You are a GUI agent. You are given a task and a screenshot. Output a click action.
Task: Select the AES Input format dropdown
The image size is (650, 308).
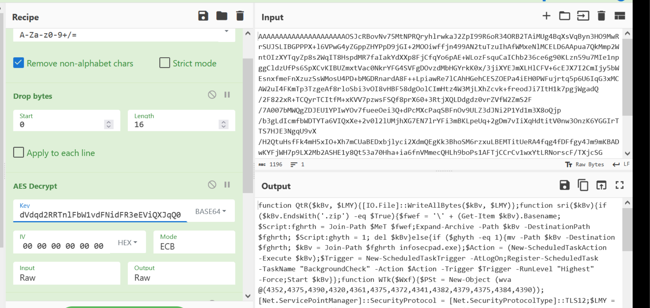[67, 273]
